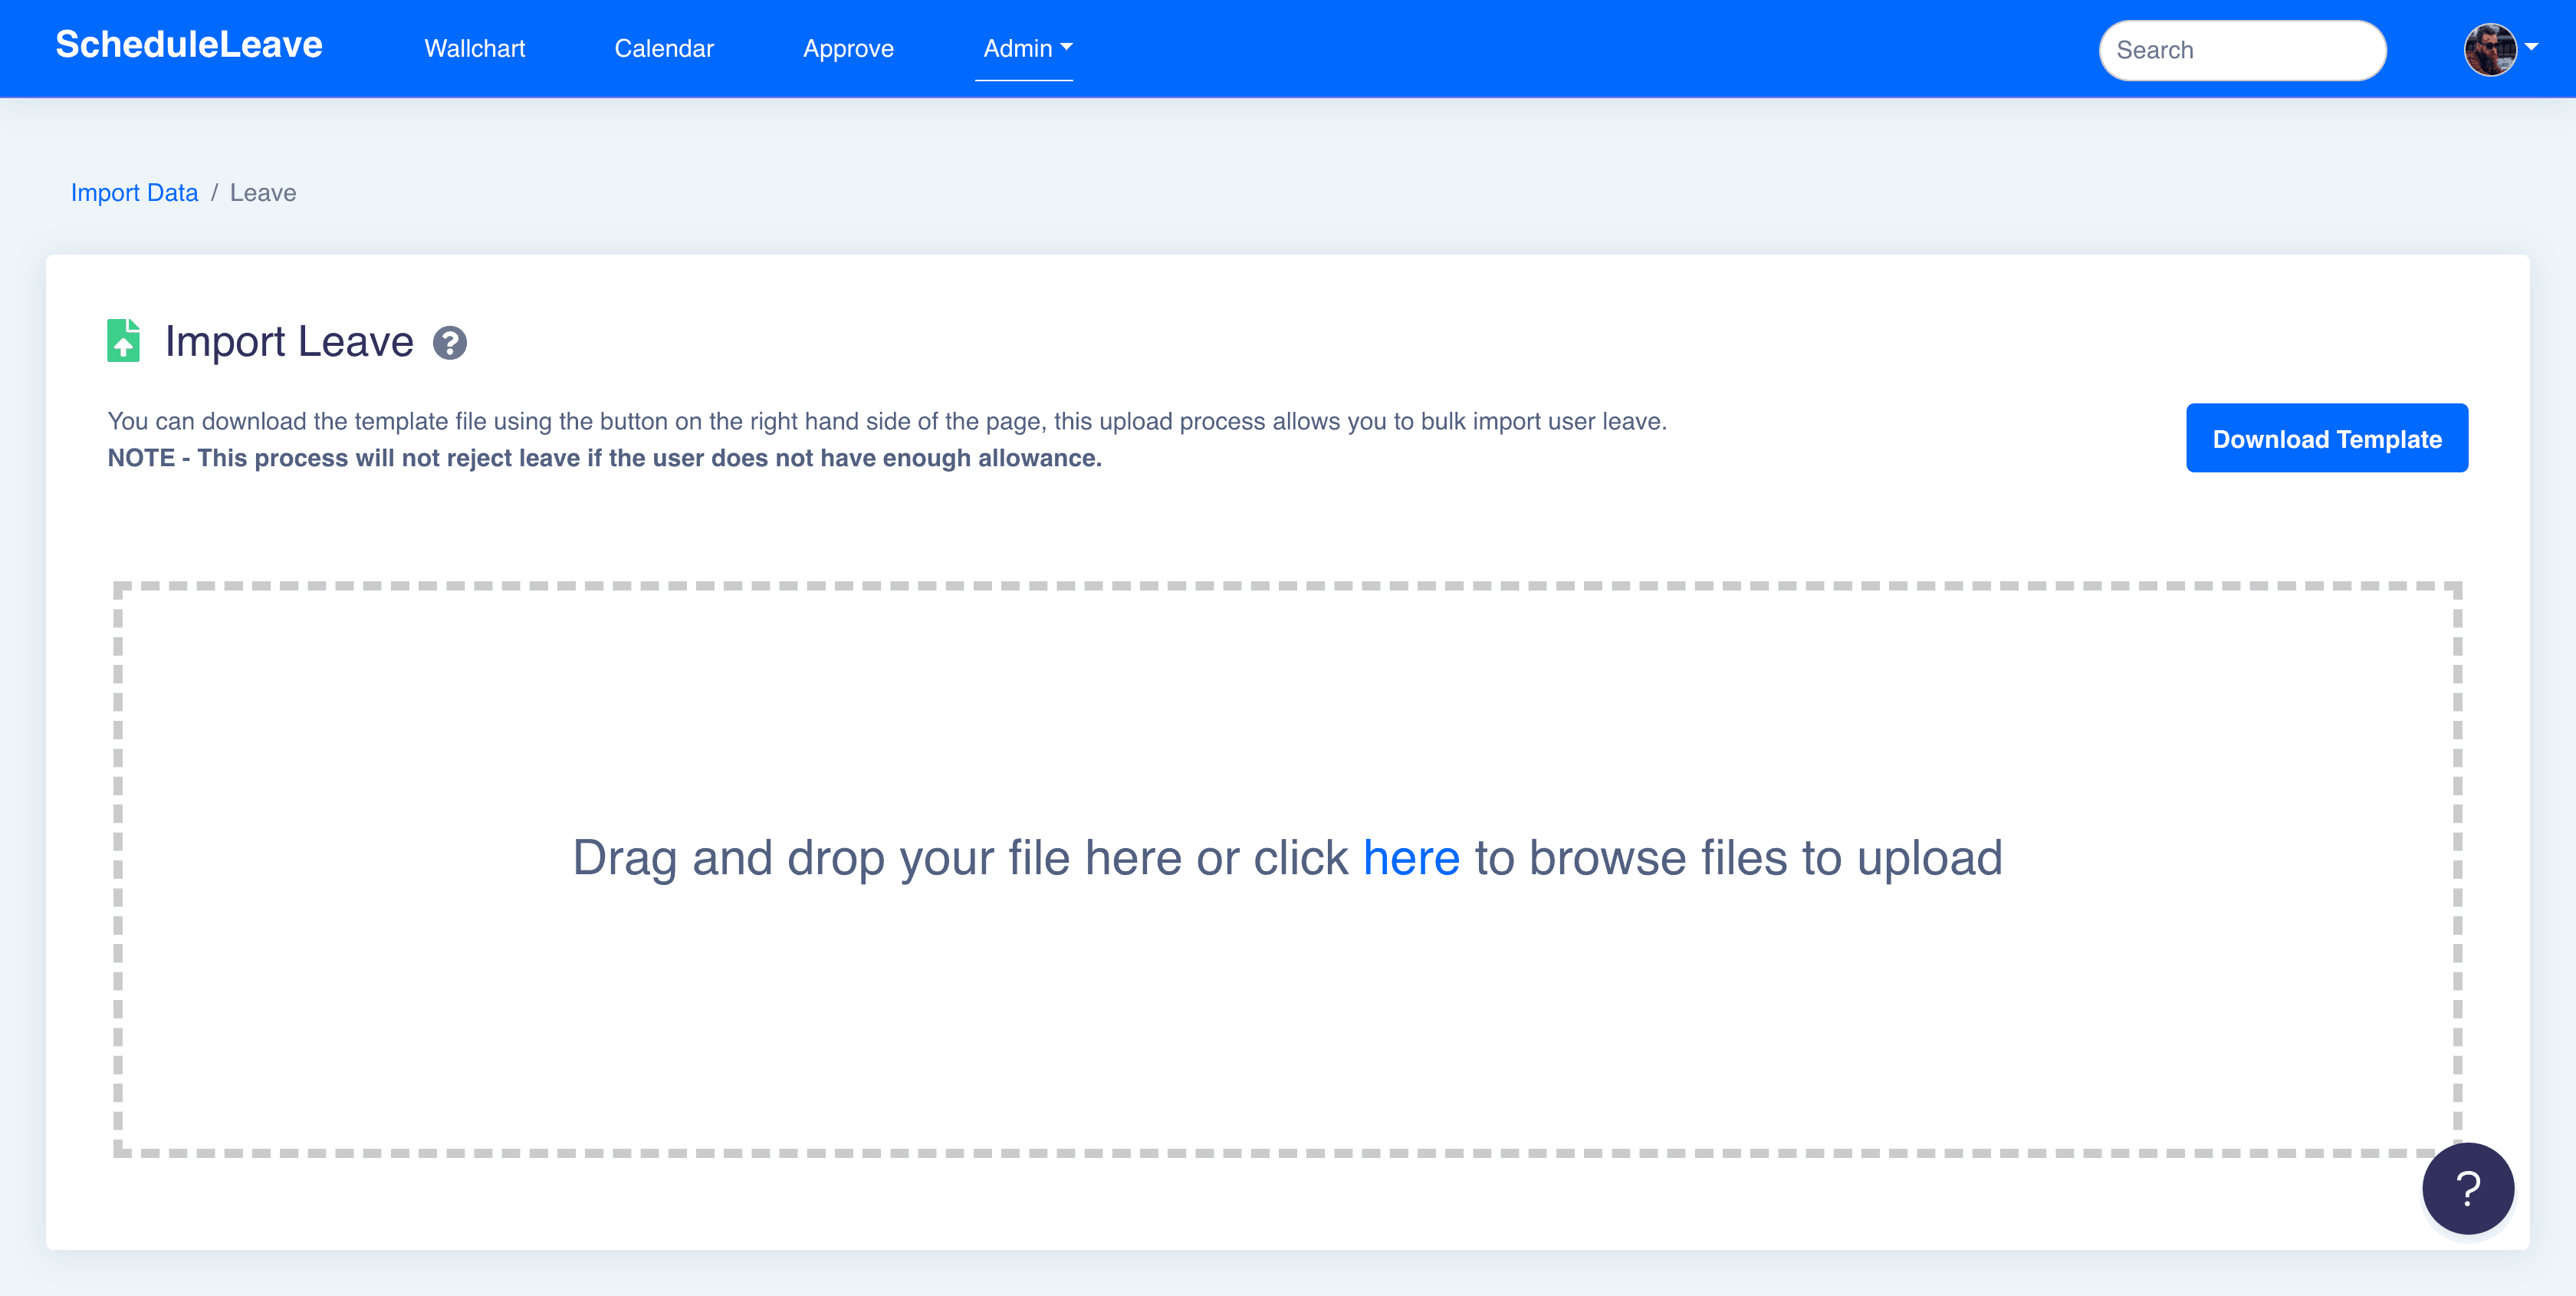Screen dimensions: 2576x1296
Task: Click the user profile avatar
Action: (x=2489, y=49)
